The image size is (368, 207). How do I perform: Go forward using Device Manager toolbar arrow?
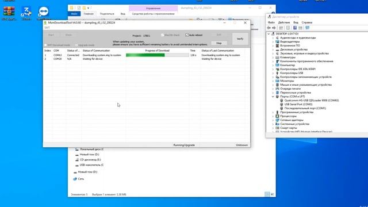[274, 28]
